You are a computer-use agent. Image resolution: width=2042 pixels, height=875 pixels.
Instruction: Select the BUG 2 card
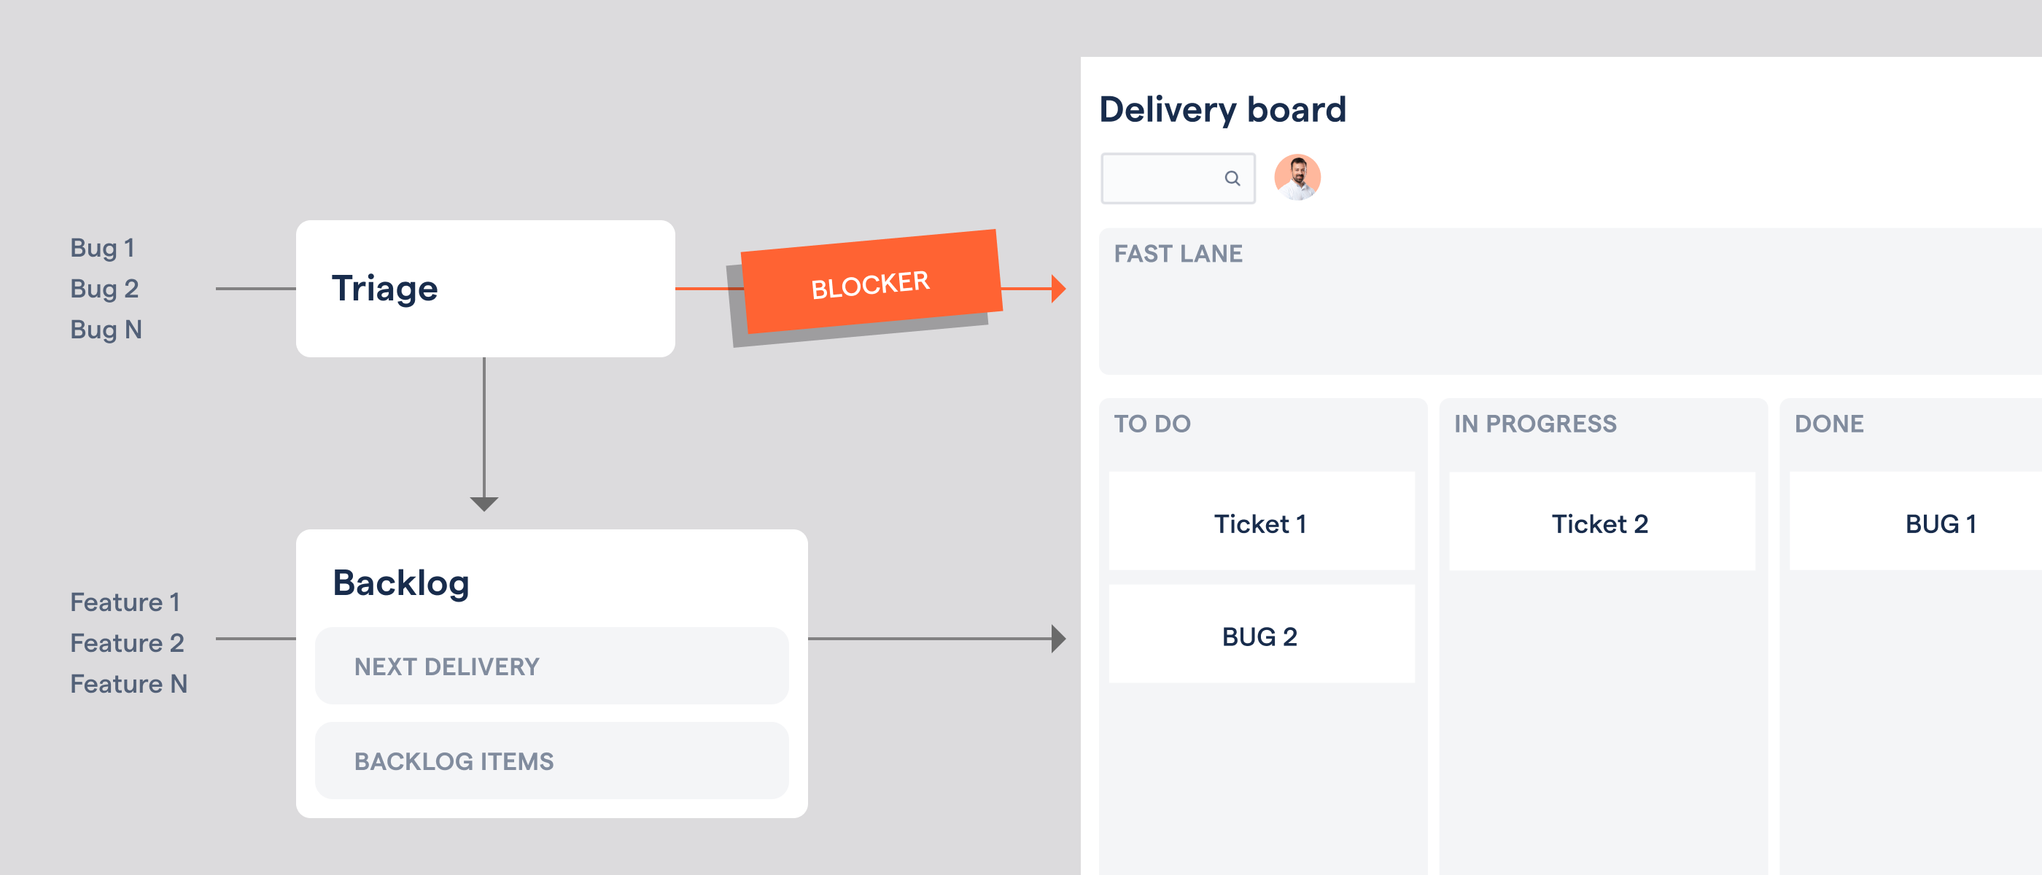click(x=1261, y=635)
